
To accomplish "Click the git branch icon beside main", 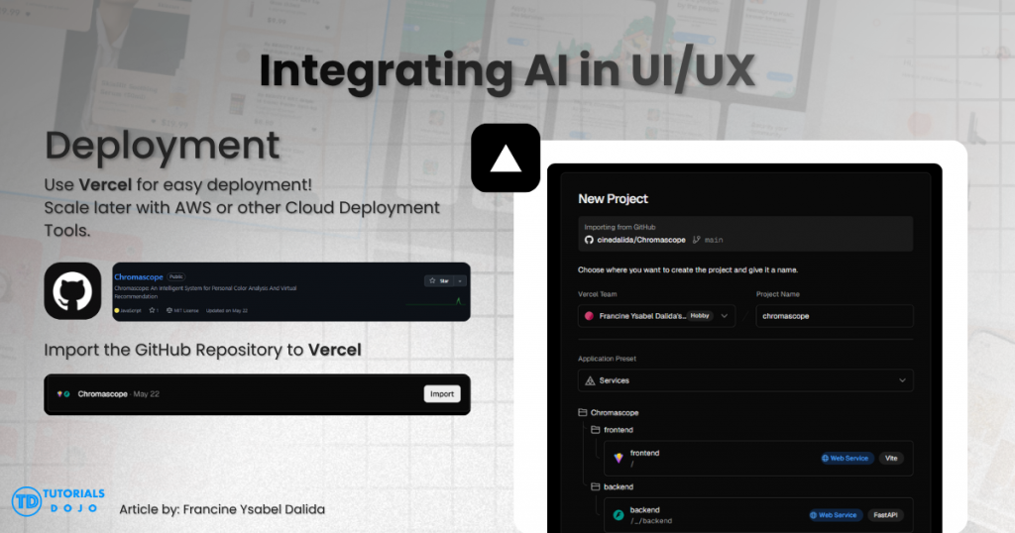I will [697, 240].
